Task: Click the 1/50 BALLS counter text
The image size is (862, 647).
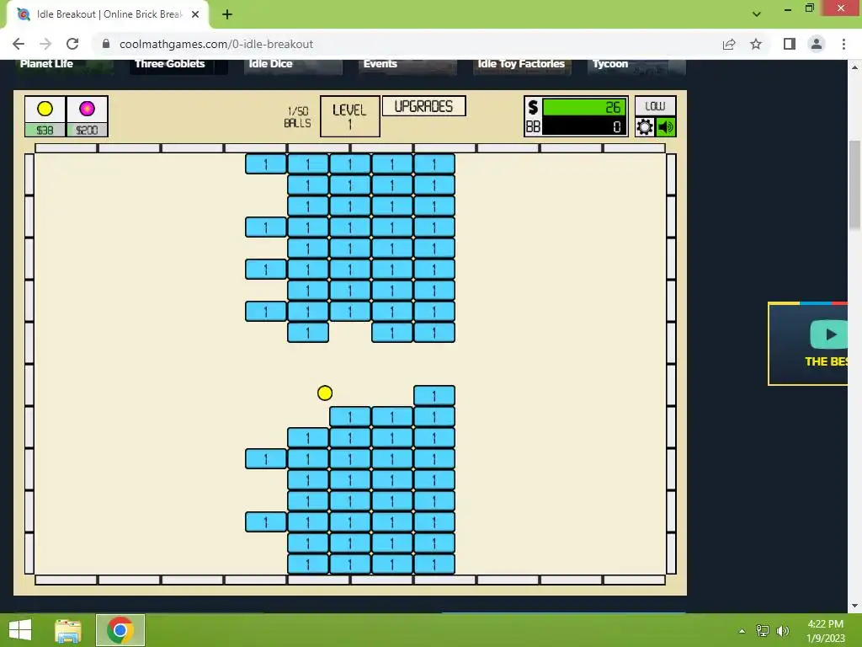Action: (x=297, y=116)
